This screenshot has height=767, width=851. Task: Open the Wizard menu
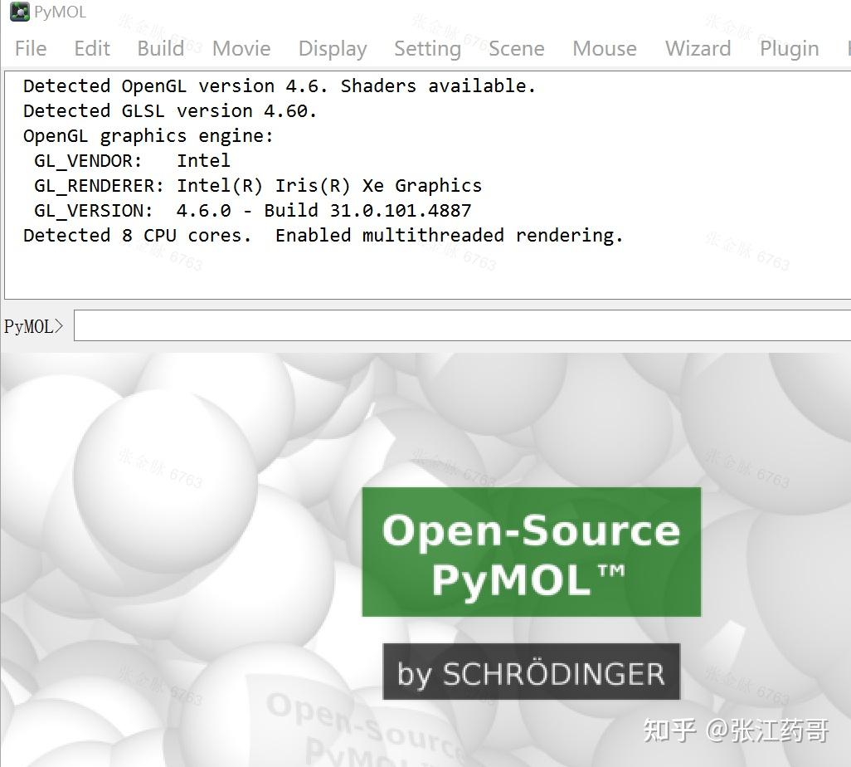pyautogui.click(x=698, y=48)
